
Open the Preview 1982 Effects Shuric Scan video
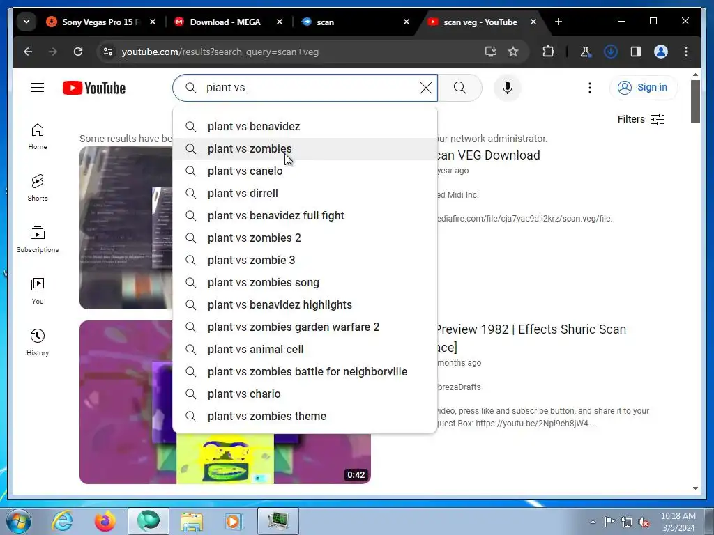(x=531, y=338)
